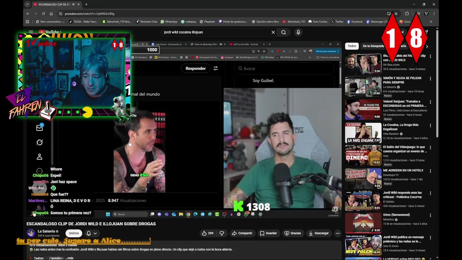The width and height of the screenshot is (462, 260).
Task: Open the Suno bookmark
Action: [x=405, y=22]
